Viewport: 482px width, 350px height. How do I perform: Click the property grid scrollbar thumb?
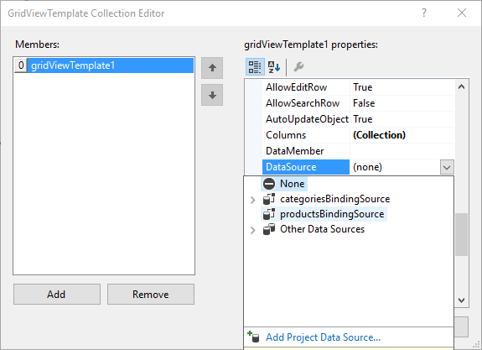(461, 234)
